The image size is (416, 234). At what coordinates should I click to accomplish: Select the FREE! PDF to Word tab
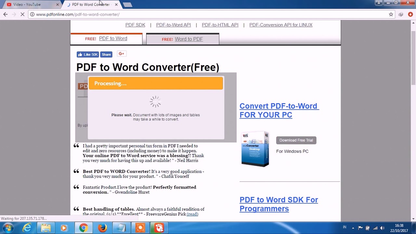[x=106, y=39]
